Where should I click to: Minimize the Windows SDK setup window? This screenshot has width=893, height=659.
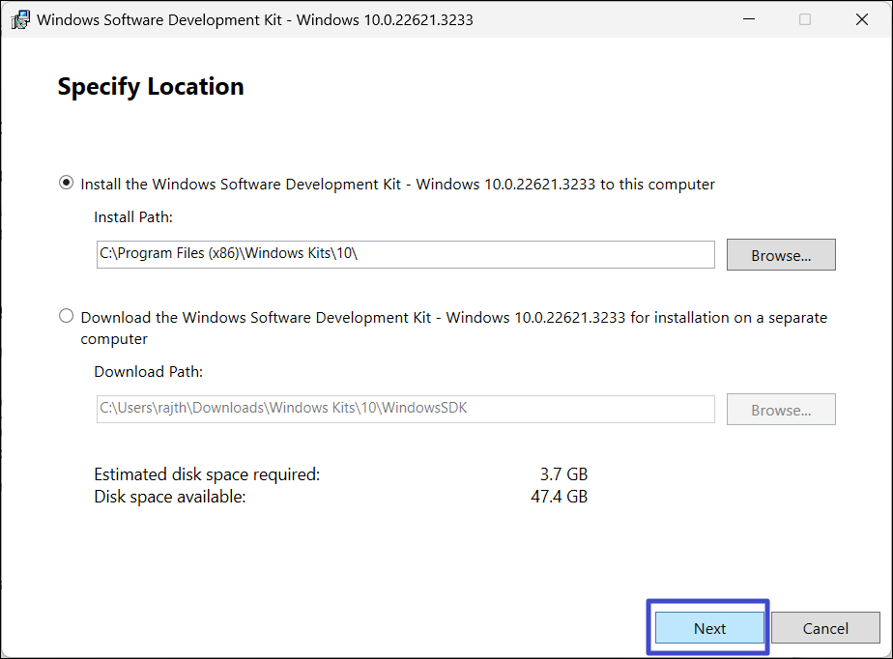(748, 19)
